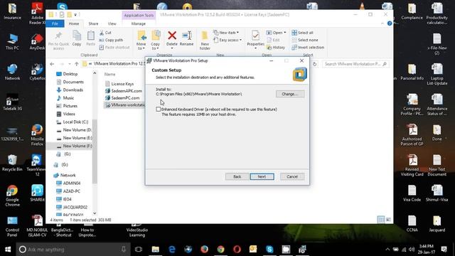The width and height of the screenshot is (455, 256).
Task: Create a New folder from ribbon
Action: [x=205, y=40]
